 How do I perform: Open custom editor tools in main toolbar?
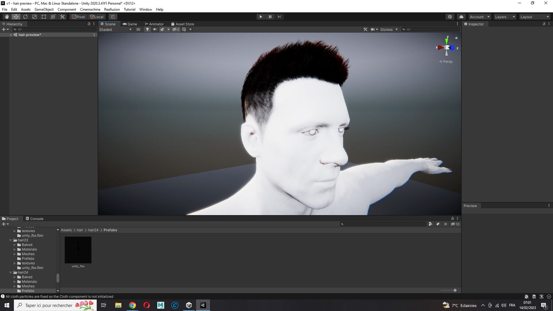tap(62, 17)
